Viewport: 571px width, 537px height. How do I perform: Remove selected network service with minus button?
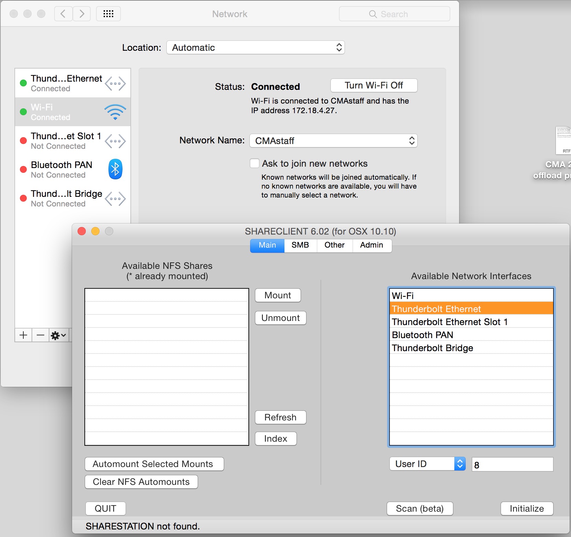(x=40, y=335)
